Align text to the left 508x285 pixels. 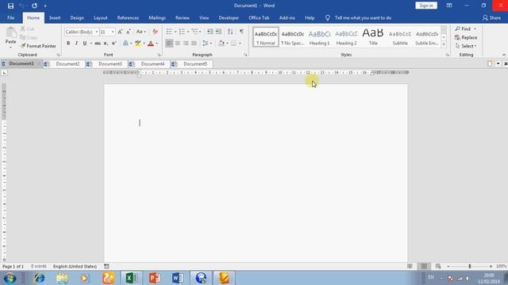point(169,44)
